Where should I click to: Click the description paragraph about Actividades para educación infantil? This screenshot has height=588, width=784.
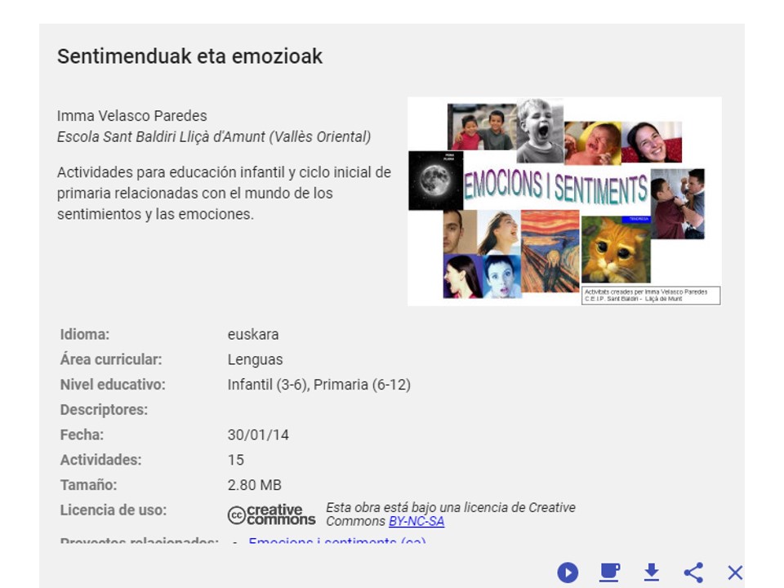point(224,193)
